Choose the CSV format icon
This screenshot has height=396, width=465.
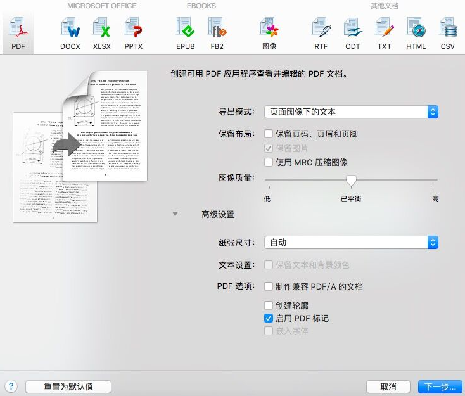coord(447,34)
